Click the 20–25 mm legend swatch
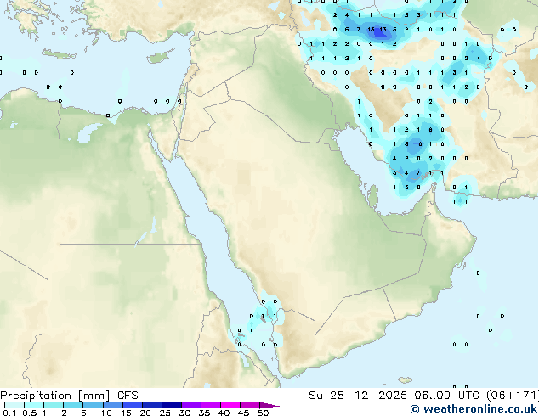Viewport: 539px width, 416px height. pos(152,405)
